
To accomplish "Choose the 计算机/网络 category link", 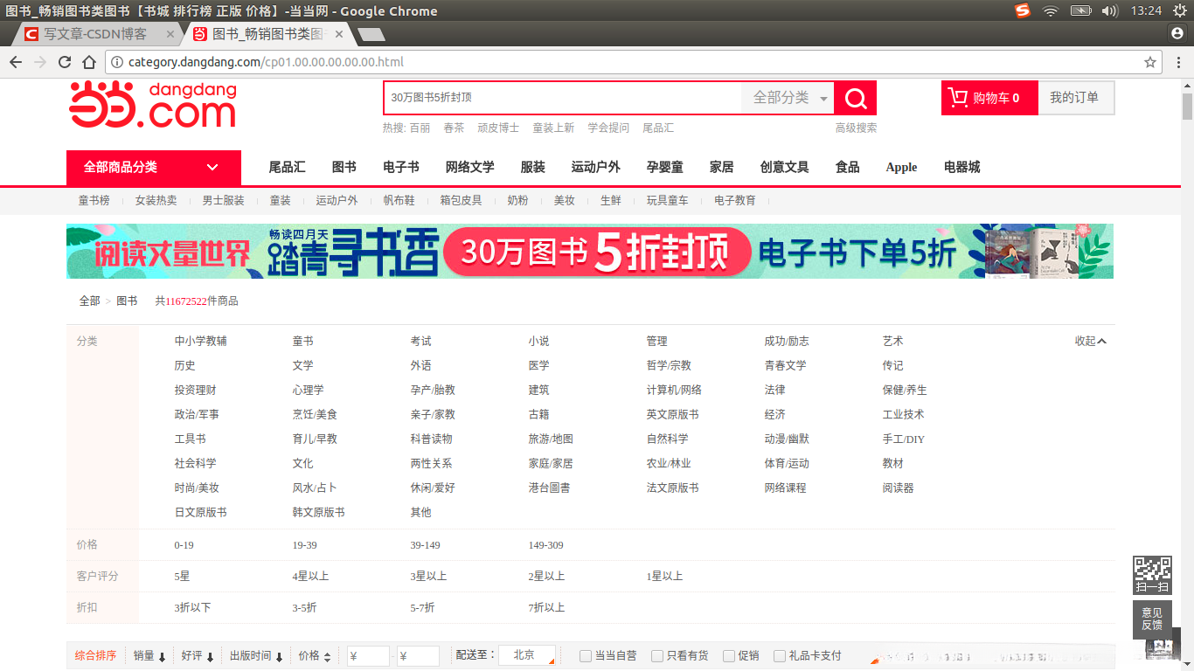I will tap(674, 391).
